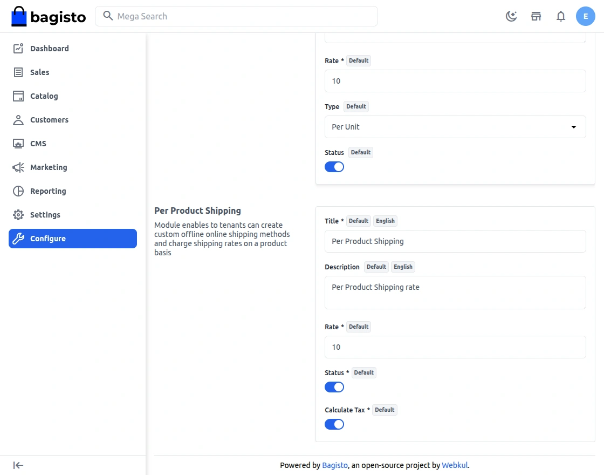Select the Default locale tab for Description

376,267
